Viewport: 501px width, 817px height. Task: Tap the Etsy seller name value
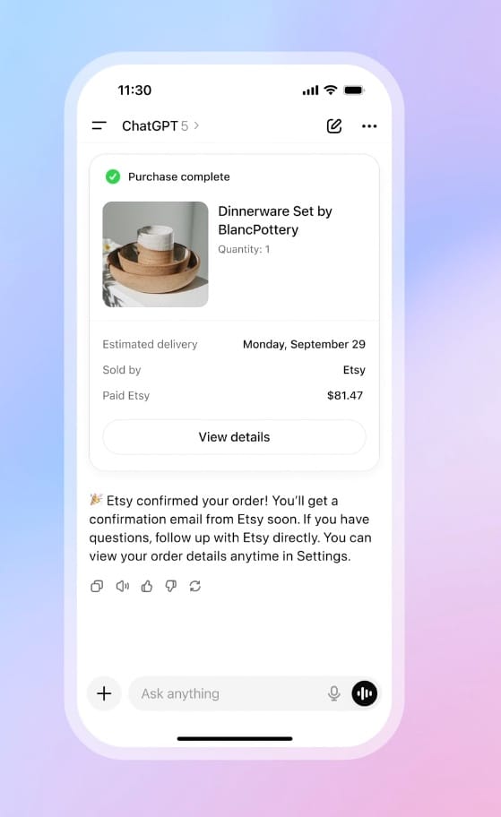pyautogui.click(x=354, y=370)
